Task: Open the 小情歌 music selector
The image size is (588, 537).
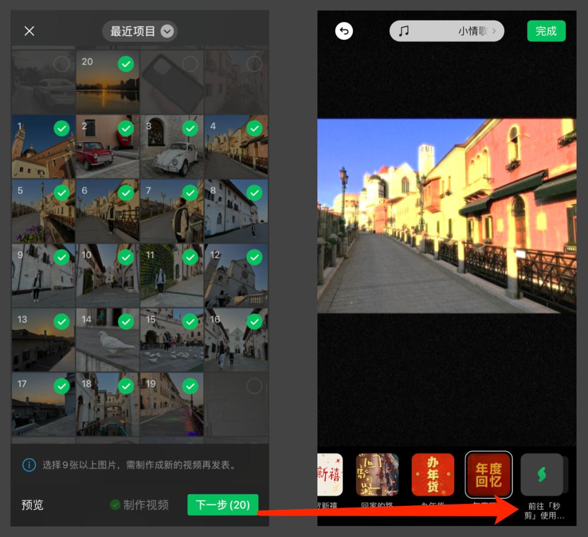Action: click(x=446, y=31)
